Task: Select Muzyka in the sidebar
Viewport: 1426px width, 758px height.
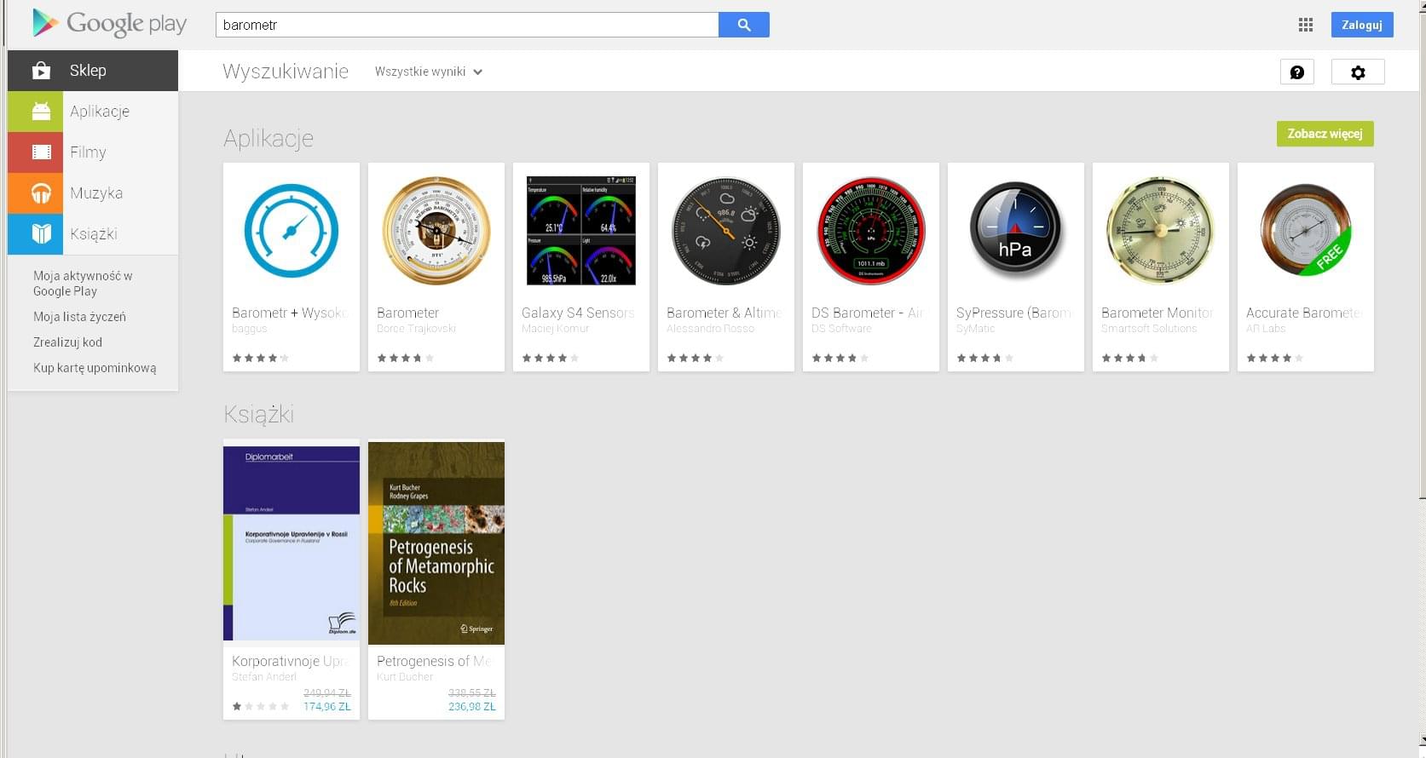Action: 93,193
